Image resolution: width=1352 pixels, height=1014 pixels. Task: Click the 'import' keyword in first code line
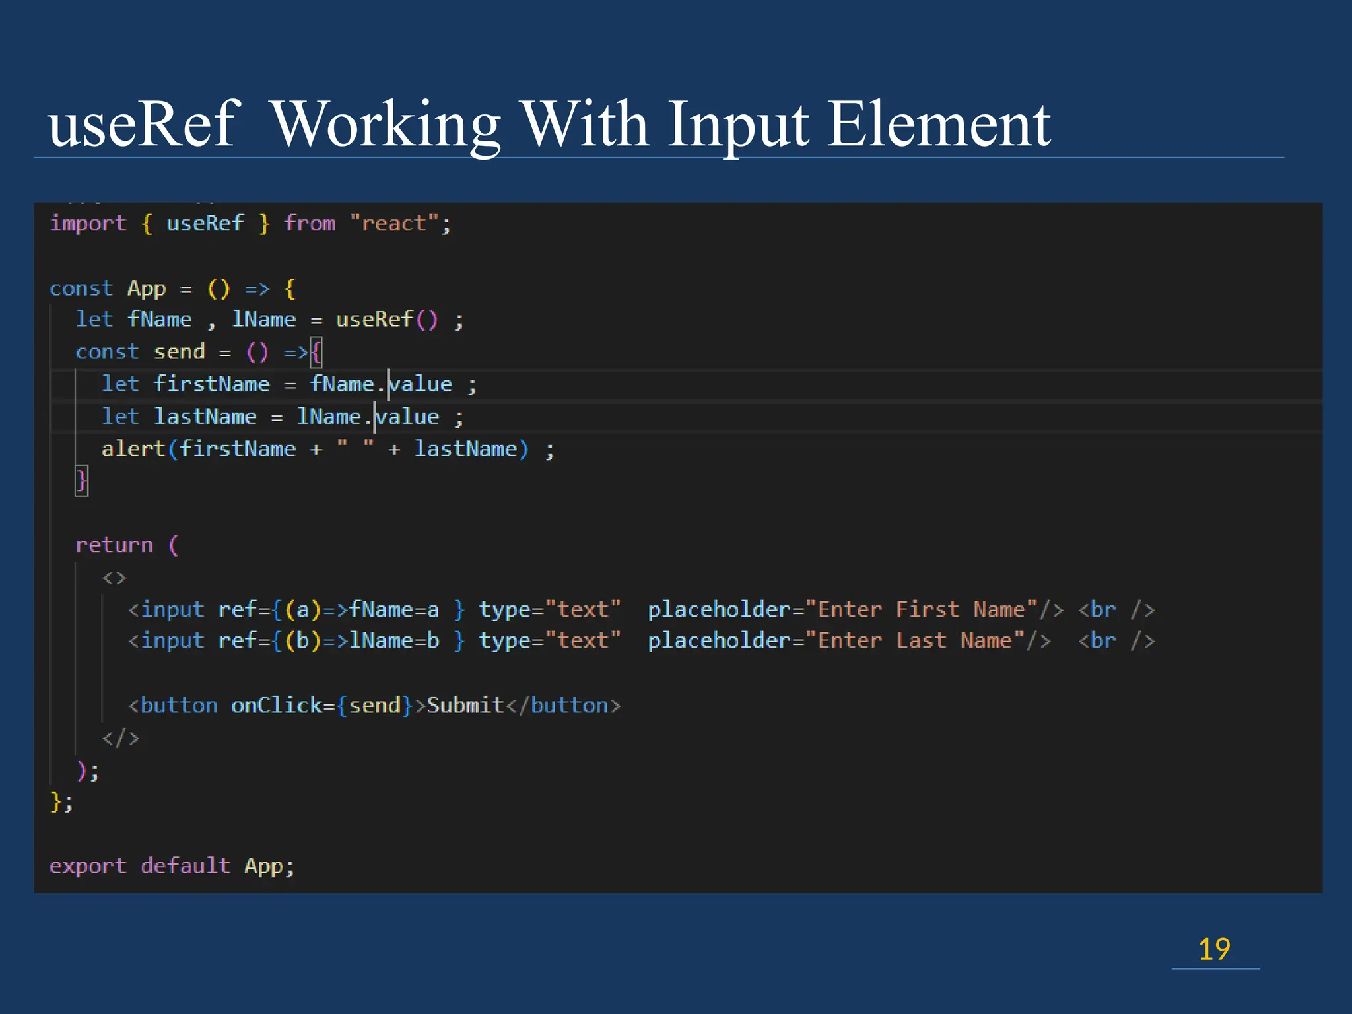[88, 223]
